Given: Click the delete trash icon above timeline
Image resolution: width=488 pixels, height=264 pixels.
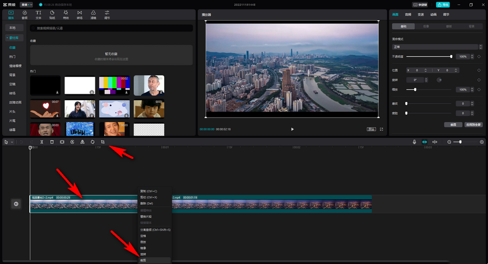Looking at the screenshot, I should point(52,141).
